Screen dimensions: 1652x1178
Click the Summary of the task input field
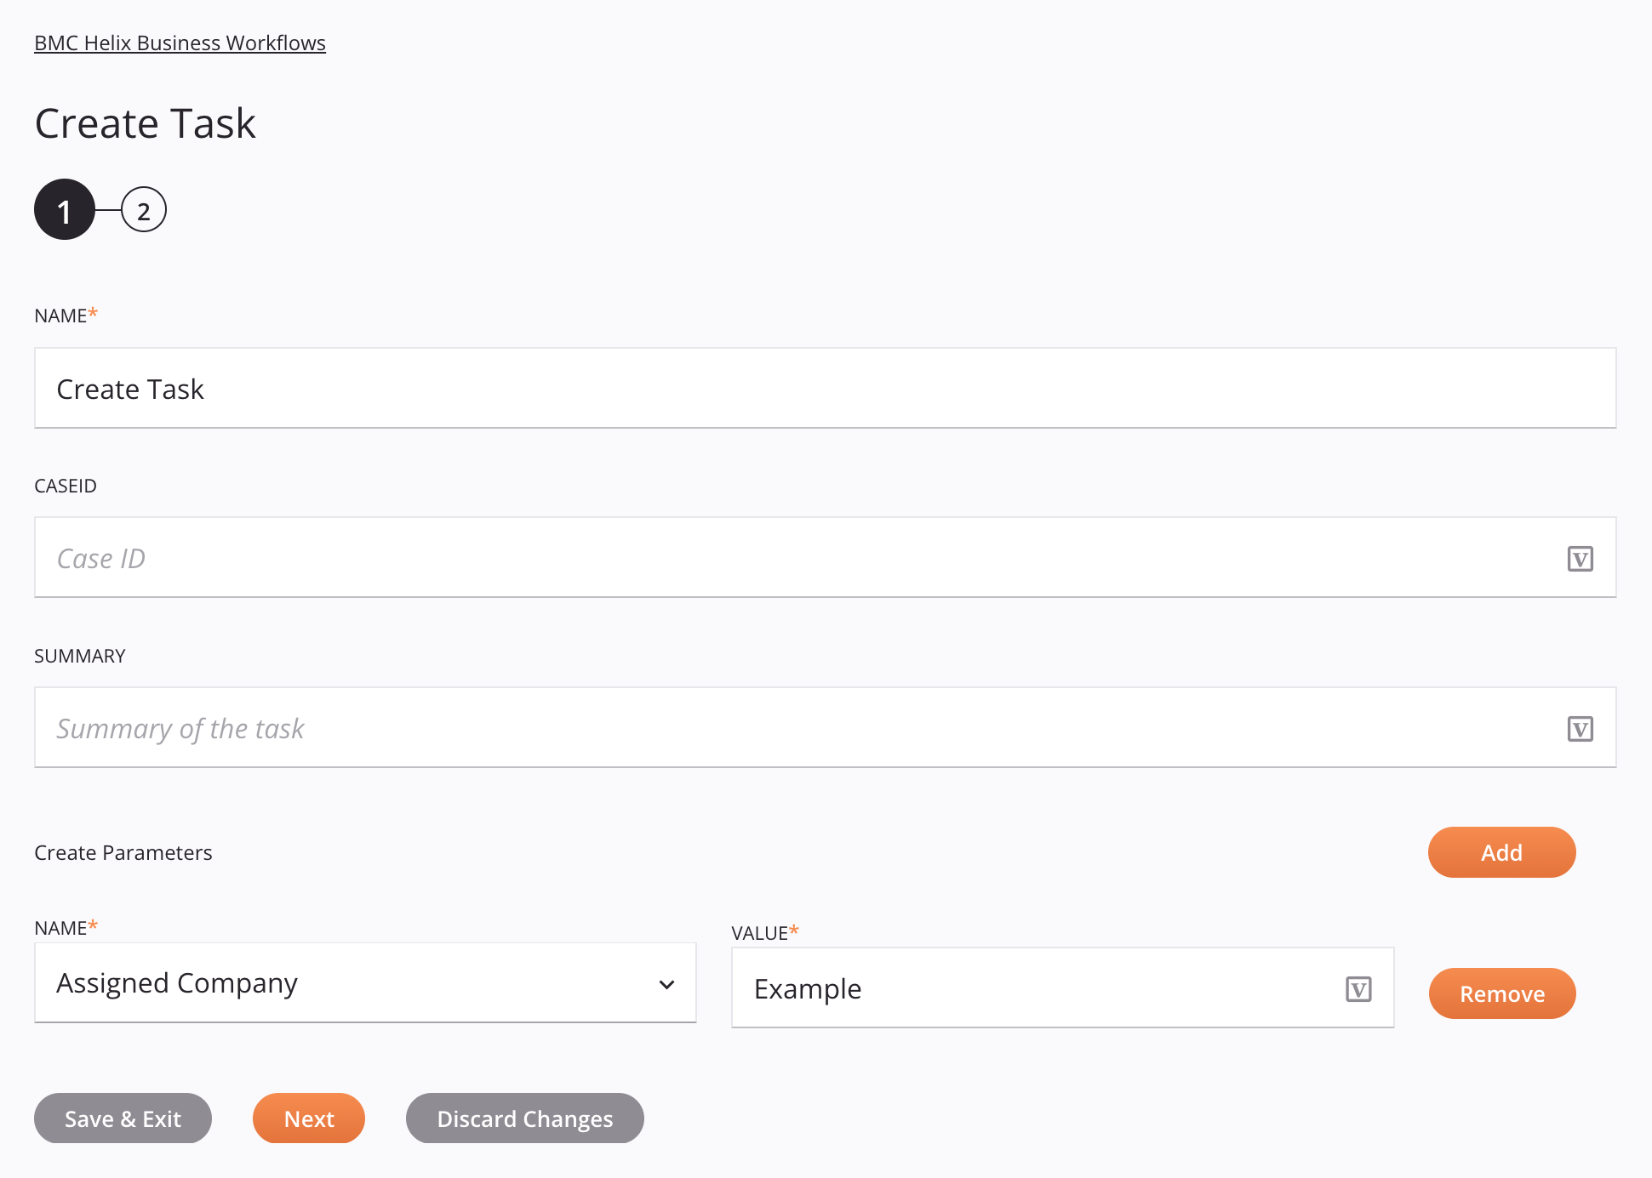(826, 726)
